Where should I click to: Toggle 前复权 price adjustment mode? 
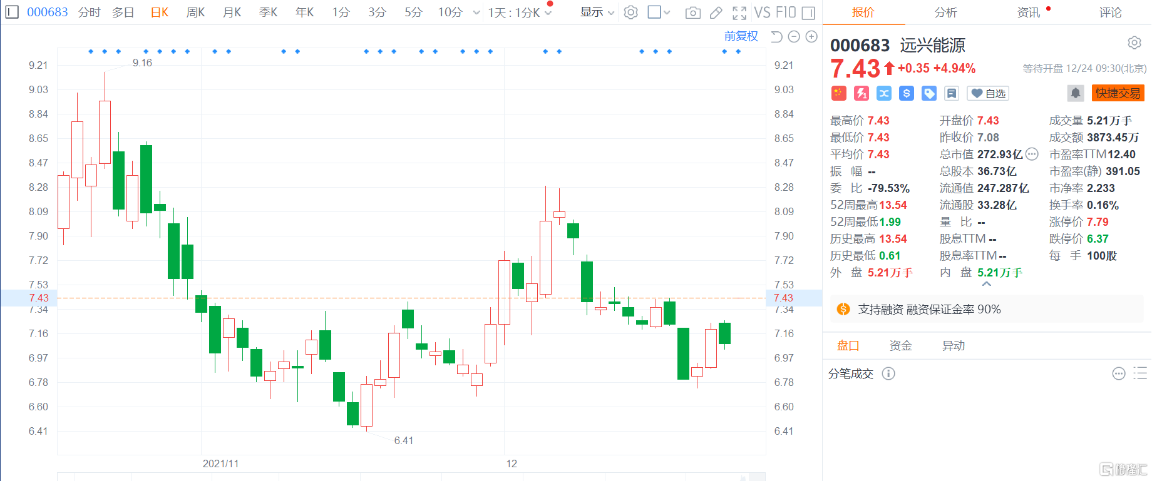[x=741, y=36]
